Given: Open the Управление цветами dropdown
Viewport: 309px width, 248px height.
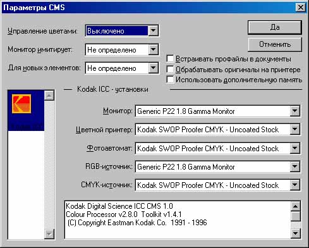Looking at the screenshot, I should point(153,31).
